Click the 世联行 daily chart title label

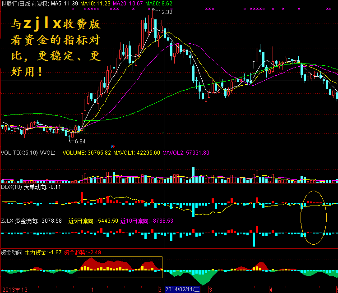tap(25, 3)
